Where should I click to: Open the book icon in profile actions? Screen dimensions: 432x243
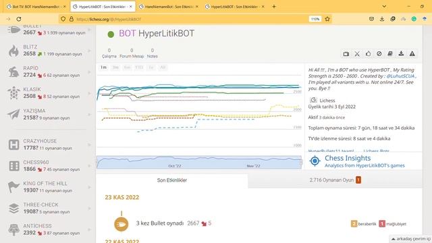click(x=390, y=54)
